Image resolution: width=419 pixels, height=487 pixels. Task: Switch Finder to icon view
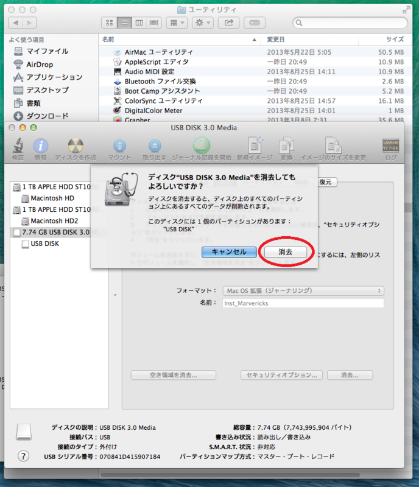pos(110,23)
